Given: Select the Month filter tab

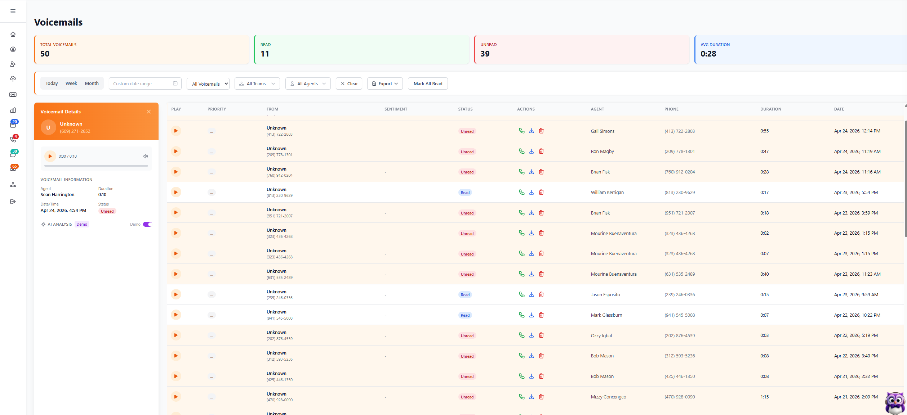Looking at the screenshot, I should point(92,83).
